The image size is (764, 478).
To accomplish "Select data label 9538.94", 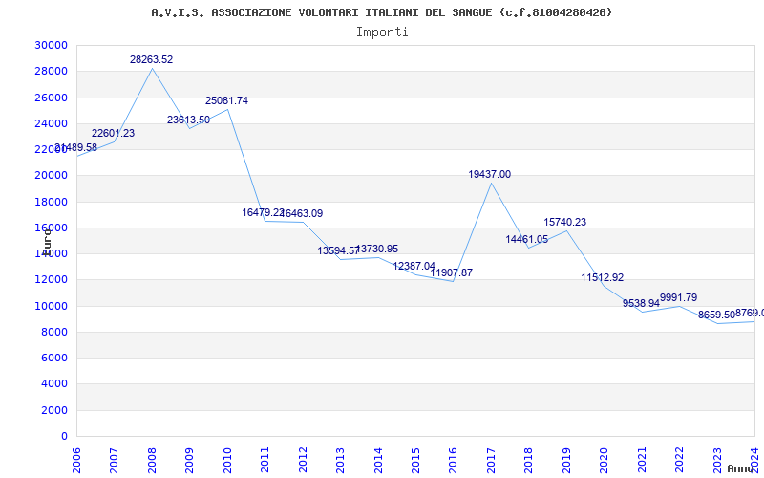I will pos(641,303).
